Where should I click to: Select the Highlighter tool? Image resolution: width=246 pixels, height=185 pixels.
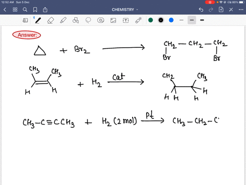click(63, 21)
